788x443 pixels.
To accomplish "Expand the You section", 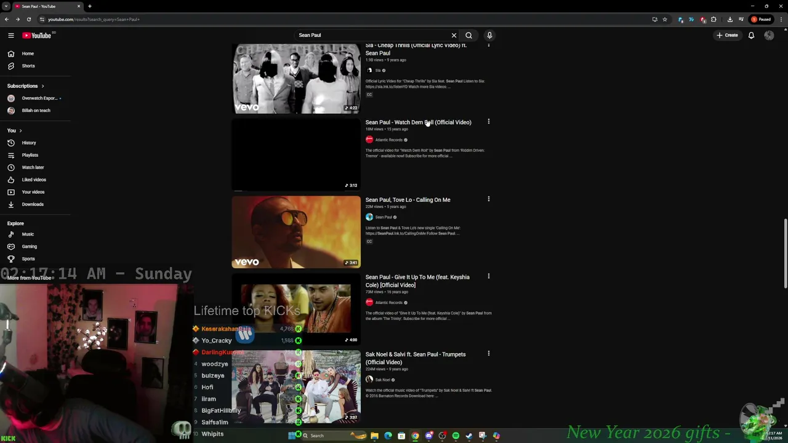I will click(x=15, y=130).
